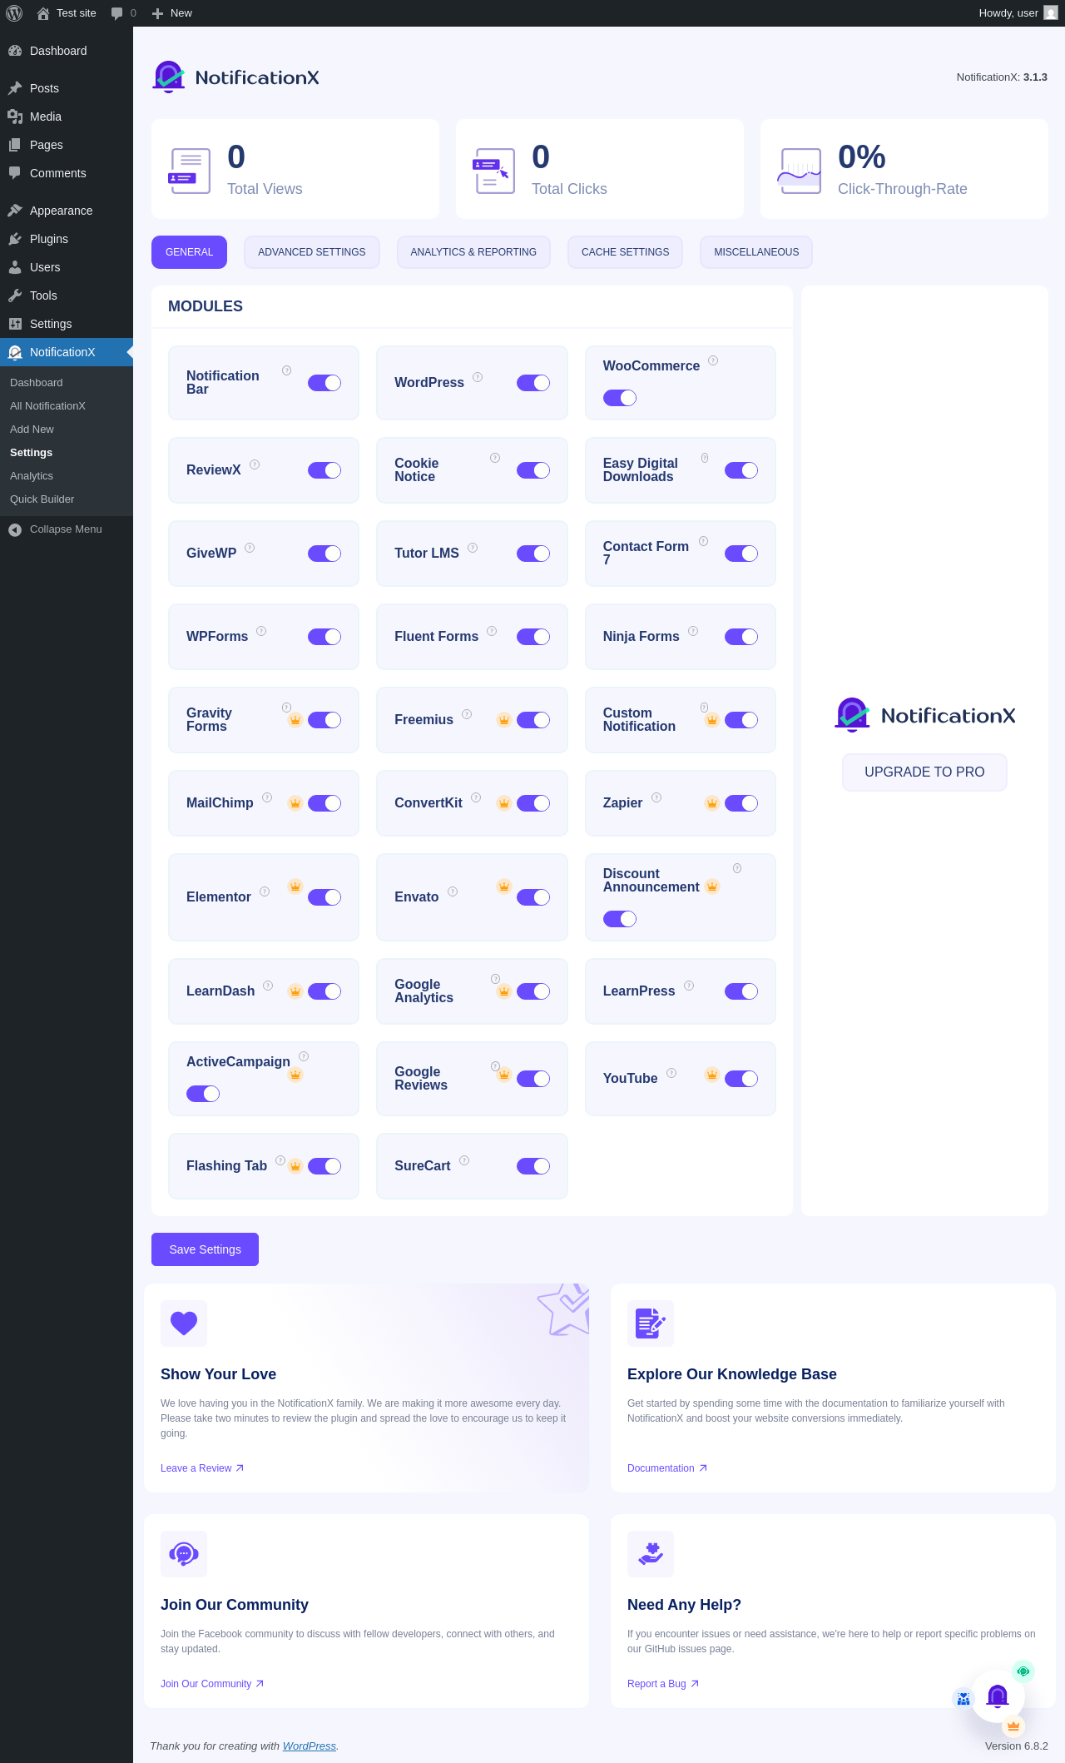Switch to the General tab
1065x1763 pixels.
pyautogui.click(x=189, y=252)
